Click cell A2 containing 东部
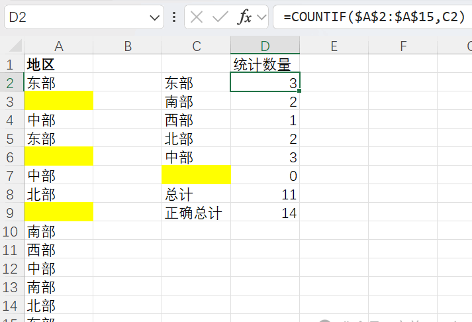 [59, 83]
